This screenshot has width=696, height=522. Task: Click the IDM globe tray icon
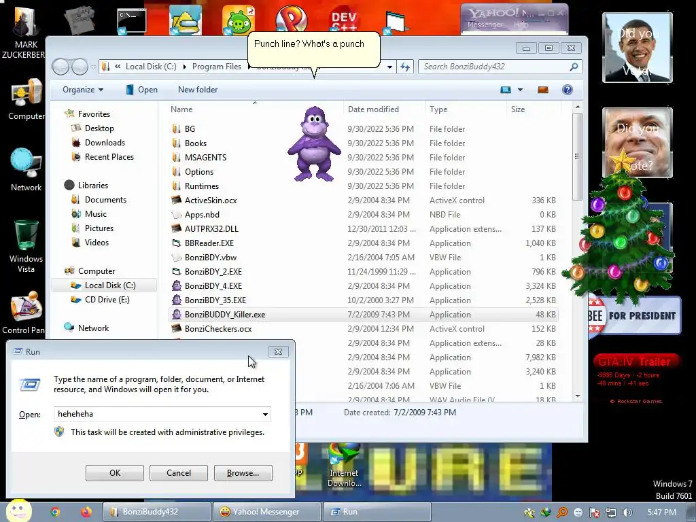click(546, 512)
